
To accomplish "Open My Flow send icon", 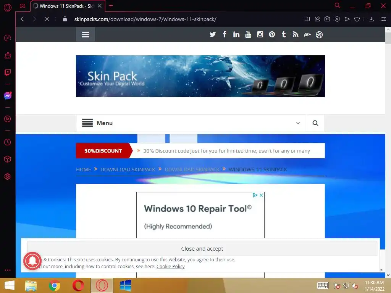I will [x=347, y=19].
